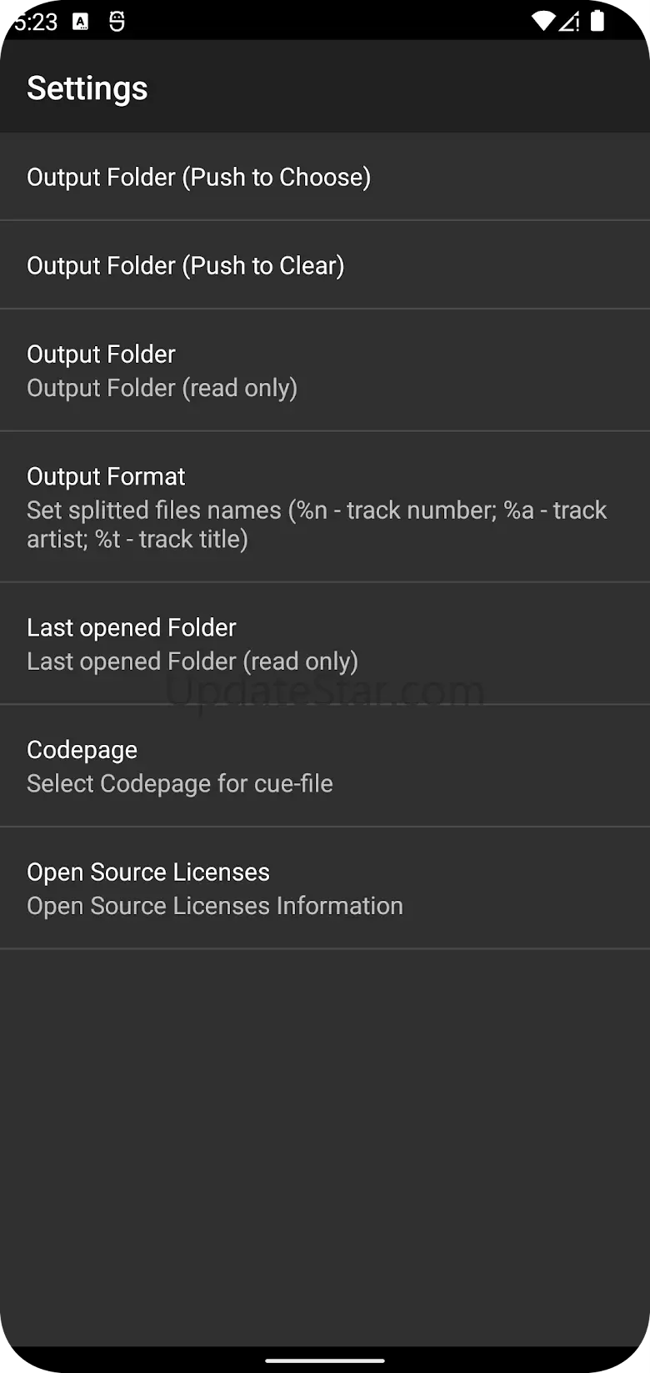Tap the clock showing 5:23
The image size is (650, 1373).
click(x=36, y=22)
